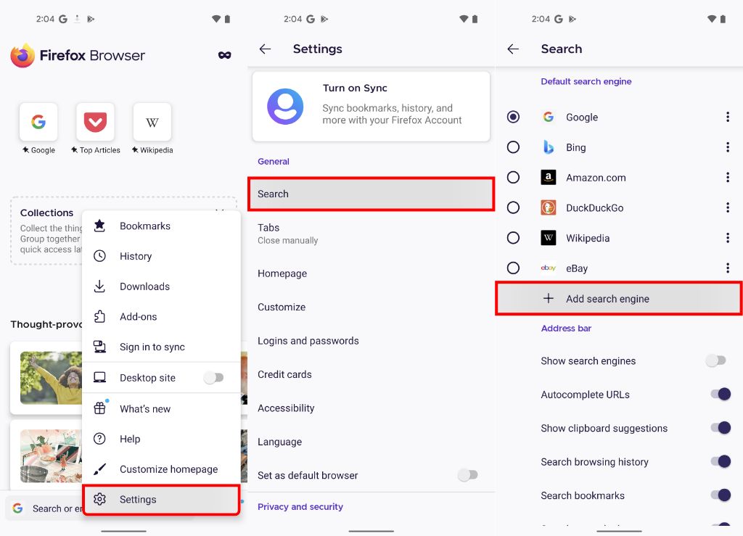This screenshot has width=743, height=536.
Task: Tap the Search or enter address field
Action: (x=45, y=508)
